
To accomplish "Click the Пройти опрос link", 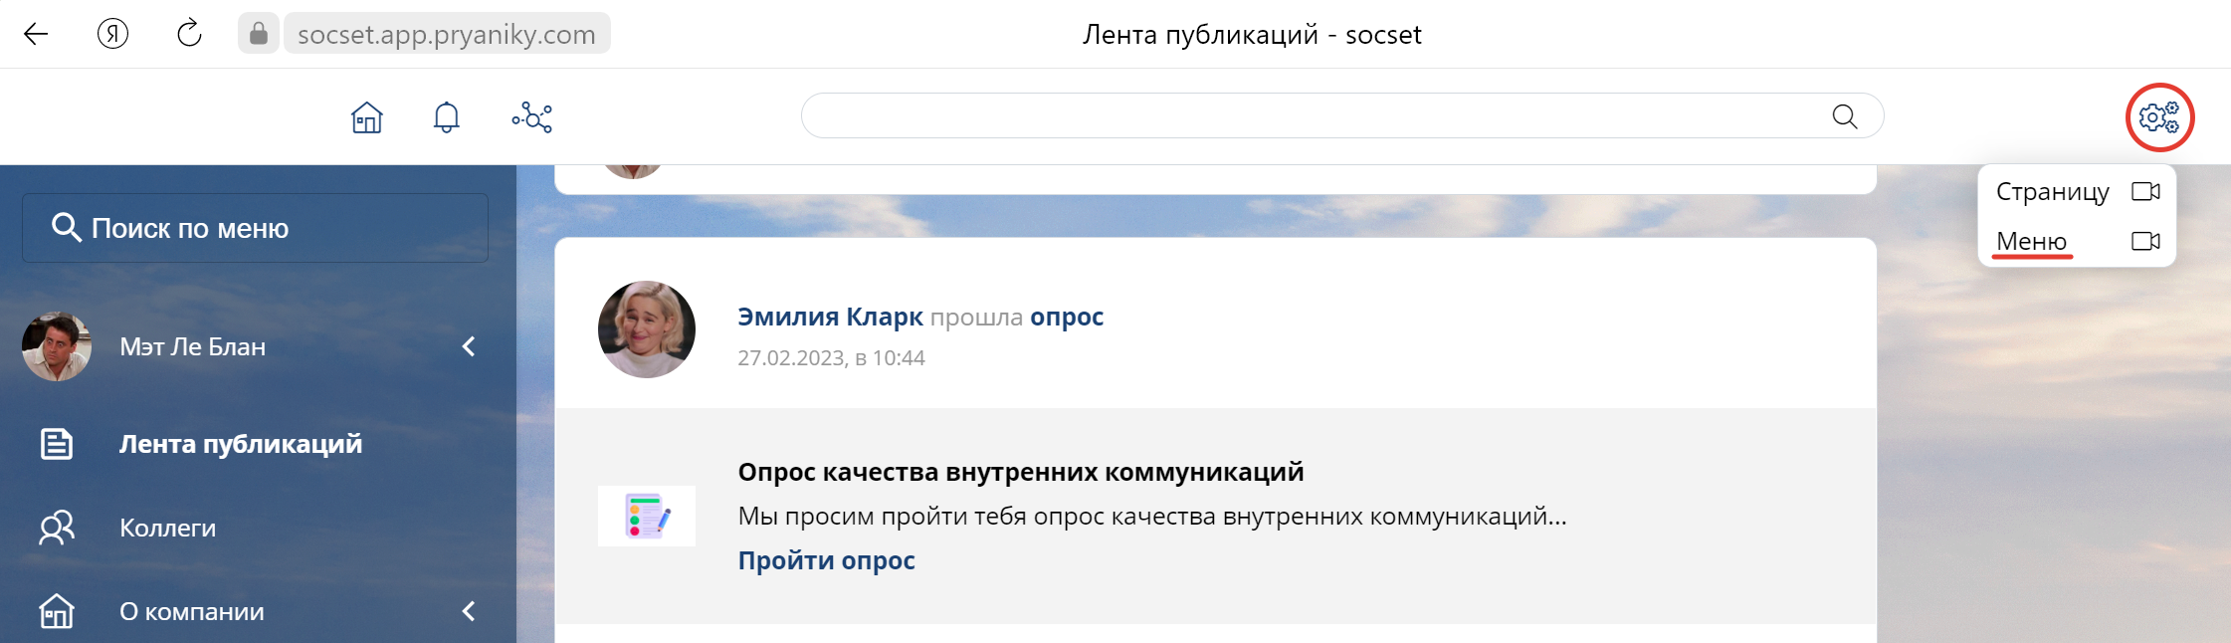I will 826,560.
